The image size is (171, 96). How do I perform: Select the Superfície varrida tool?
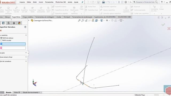(17, 10)
